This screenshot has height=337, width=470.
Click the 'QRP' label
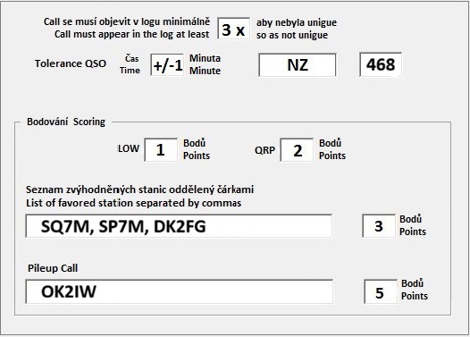(x=264, y=150)
